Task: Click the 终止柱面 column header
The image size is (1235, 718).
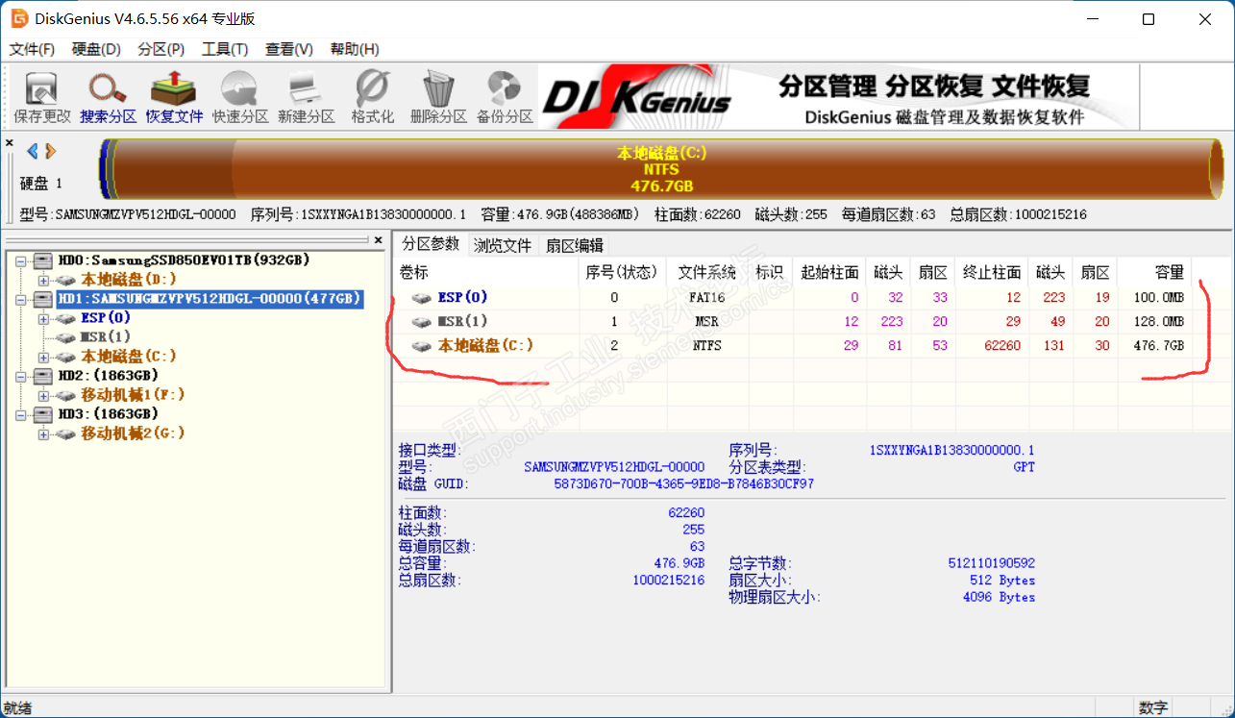Action: pyautogui.click(x=992, y=272)
